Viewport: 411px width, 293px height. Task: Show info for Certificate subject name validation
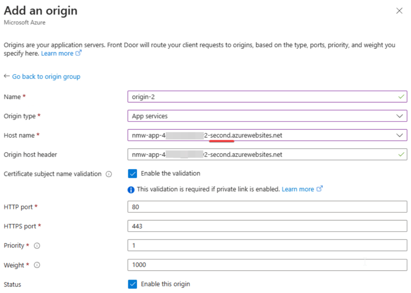109,174
